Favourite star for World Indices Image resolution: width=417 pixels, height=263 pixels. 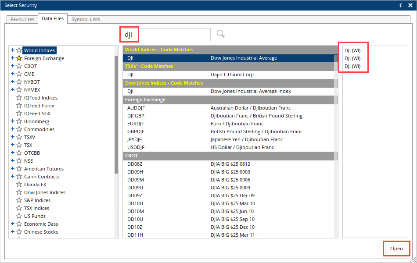(19, 50)
